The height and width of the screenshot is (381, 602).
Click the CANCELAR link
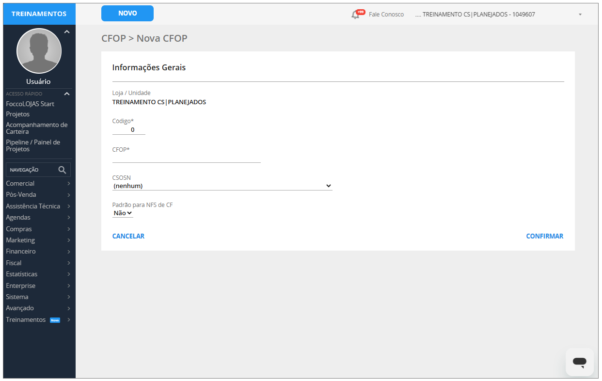point(128,236)
